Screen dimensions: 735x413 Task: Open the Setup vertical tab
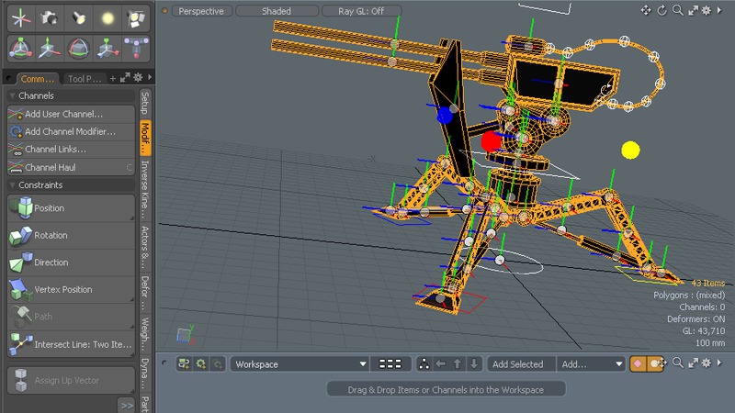tap(145, 103)
